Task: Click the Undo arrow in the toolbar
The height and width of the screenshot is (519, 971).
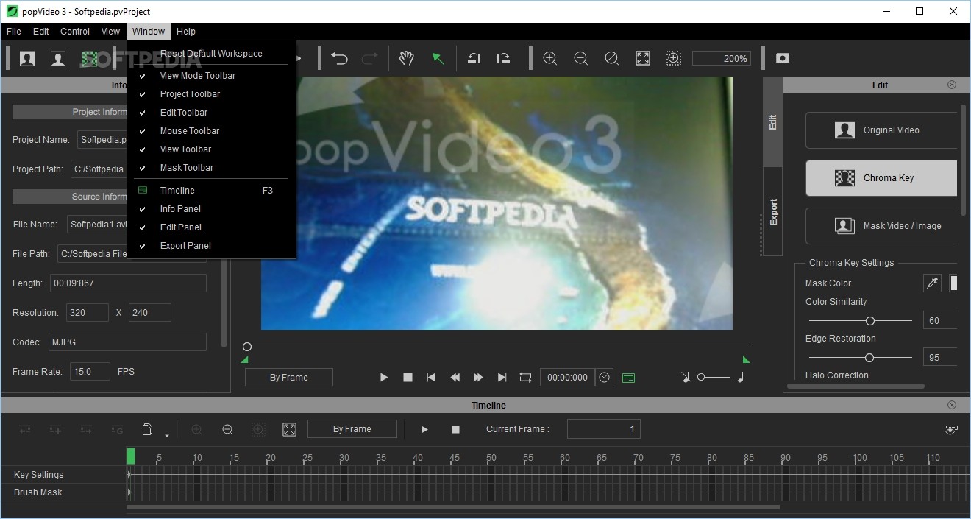Action: click(x=339, y=58)
